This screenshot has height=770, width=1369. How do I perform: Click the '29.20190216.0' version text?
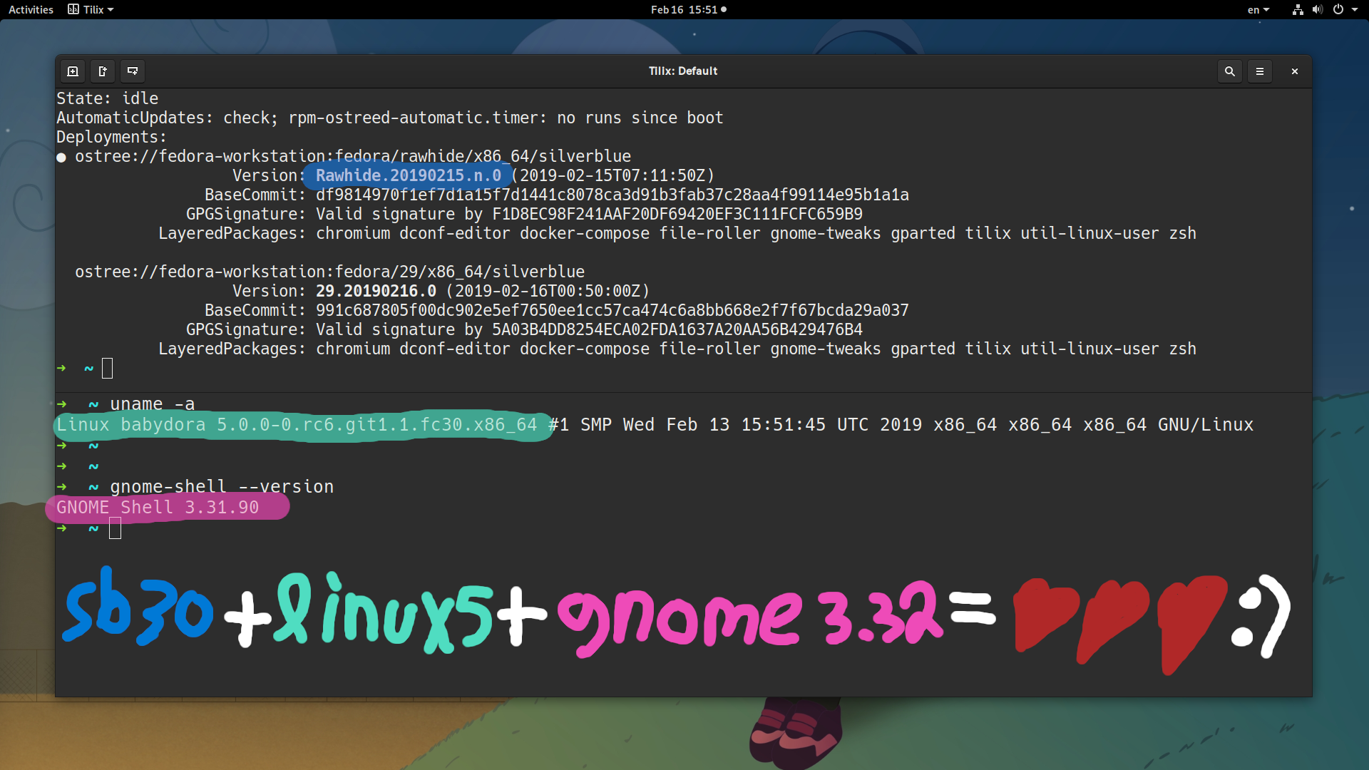click(376, 291)
